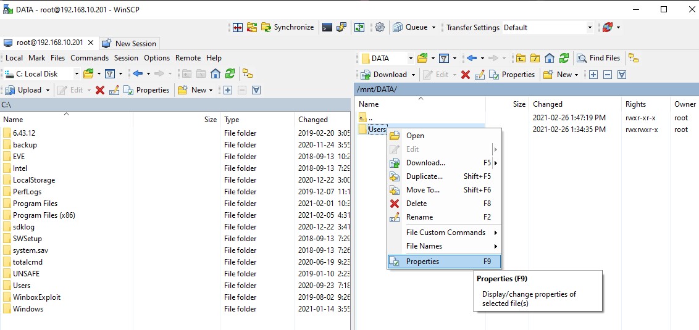The image size is (699, 330).
Task: Click the Upload button
Action: coord(23,90)
